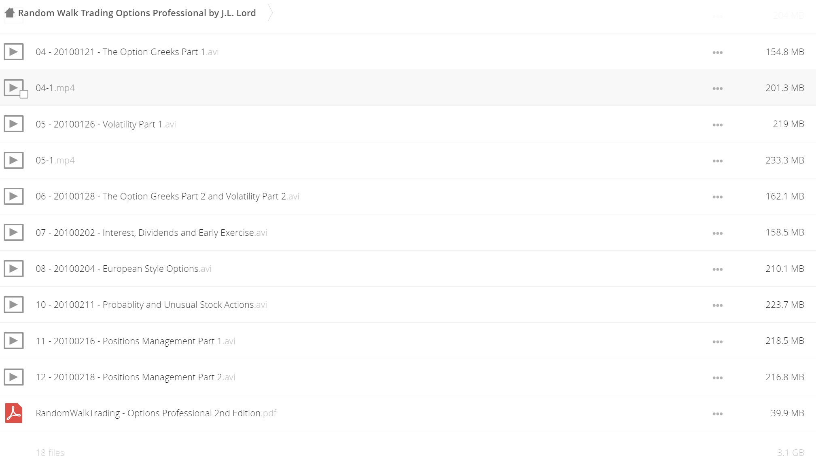Tick the selection checkbox on the 04-1.mp4 row

point(24,95)
